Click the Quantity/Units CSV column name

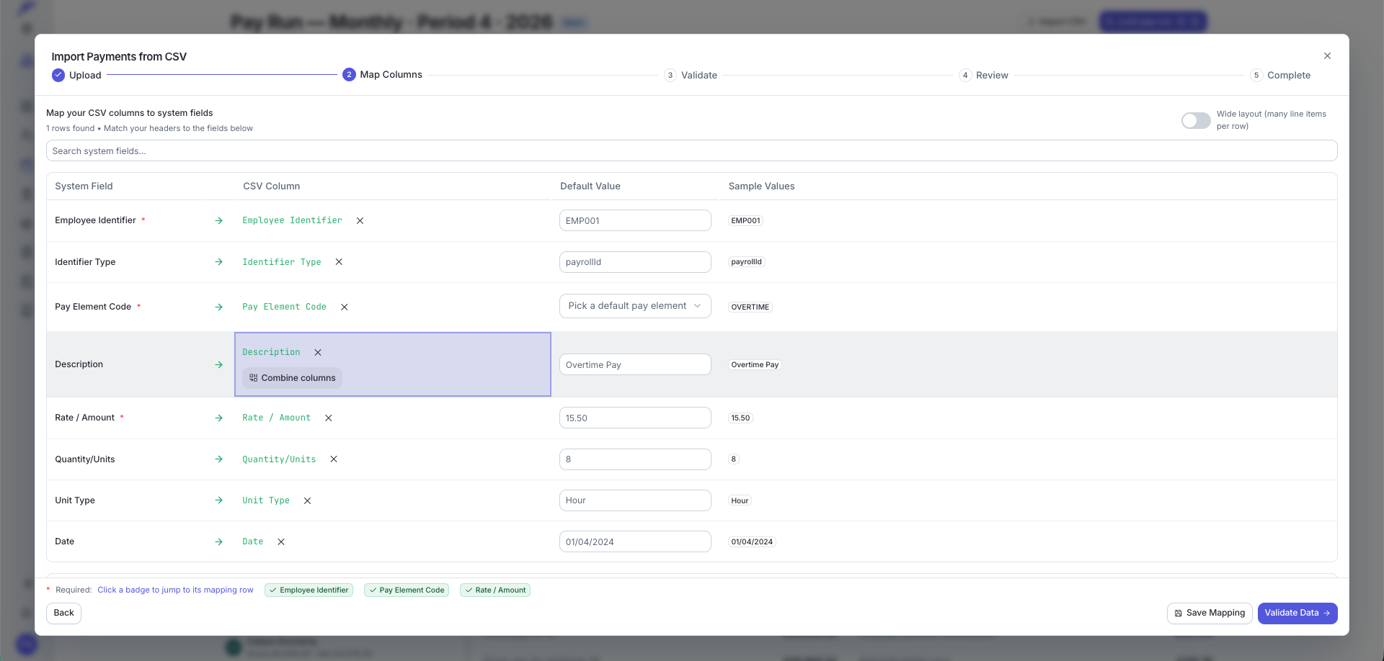[x=279, y=459]
